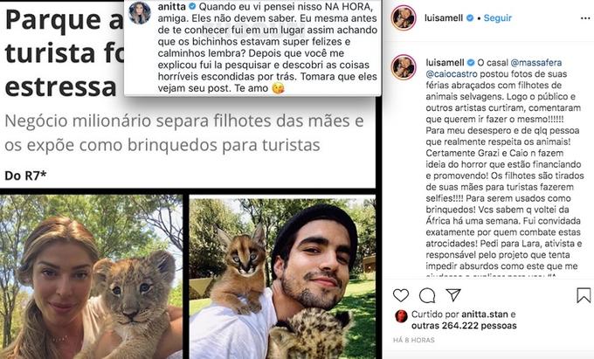The width and height of the screenshot is (594, 359).
Task: Open the HÁ 8 HORAS timestamp
Action: point(414,340)
